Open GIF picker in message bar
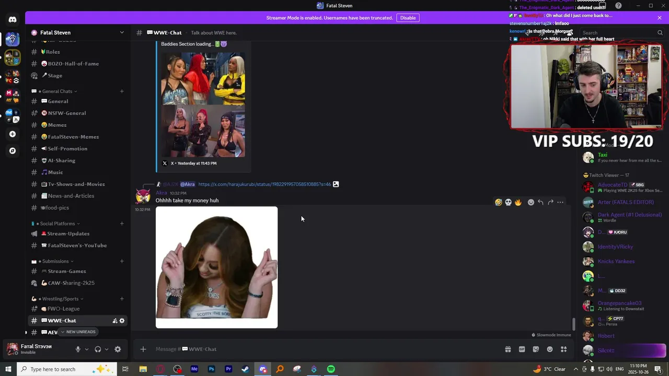This screenshot has height=376, width=669. [x=522, y=349]
